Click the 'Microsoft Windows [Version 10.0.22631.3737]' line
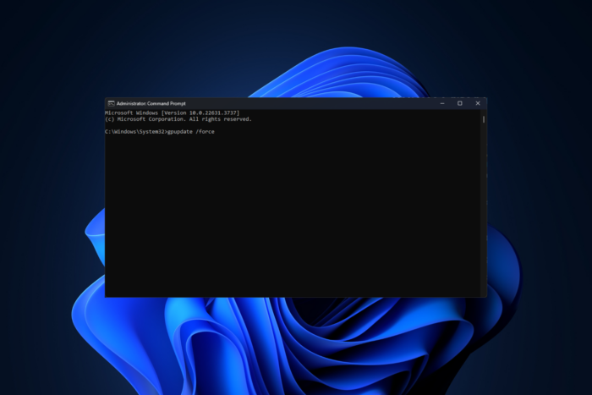 (173, 112)
